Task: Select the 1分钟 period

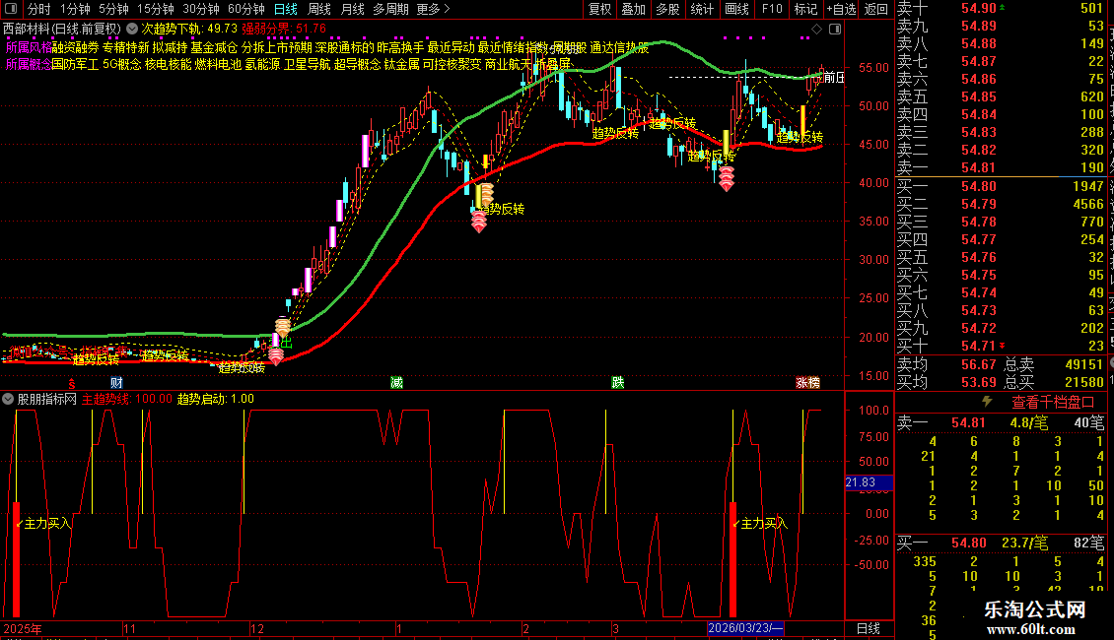Action: (x=75, y=9)
